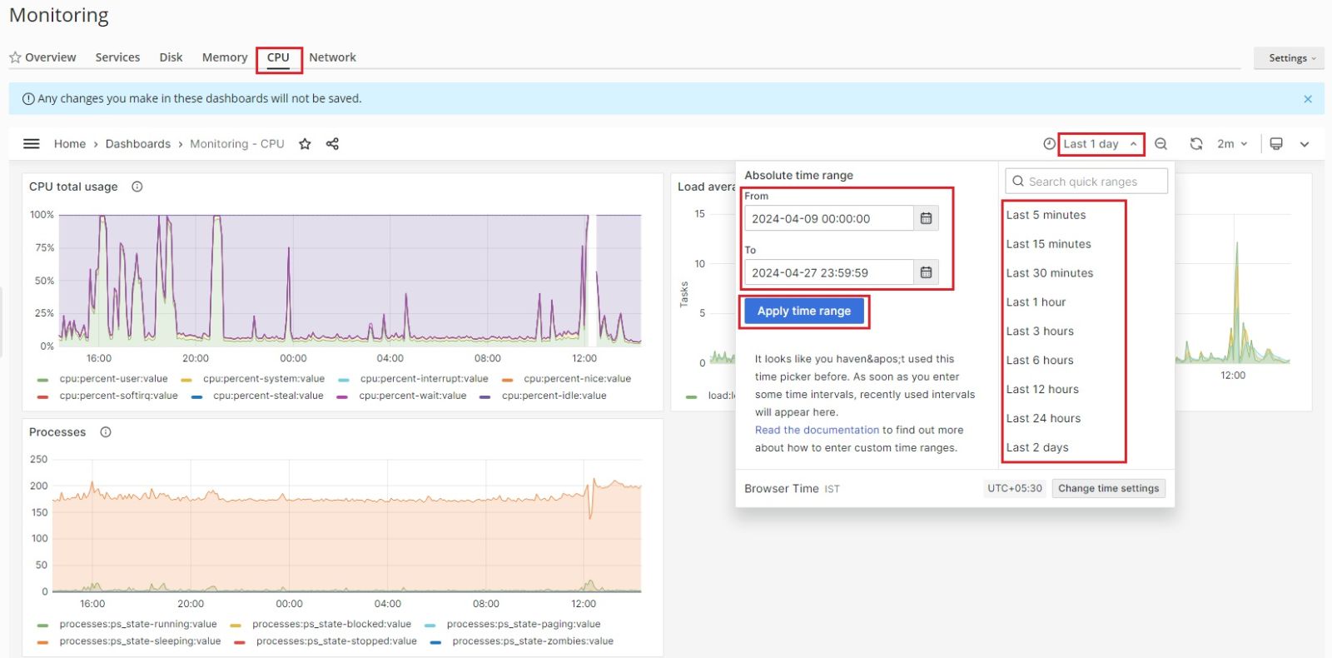This screenshot has width=1332, height=658.
Task: Open the Settings dropdown
Action: [1290, 58]
